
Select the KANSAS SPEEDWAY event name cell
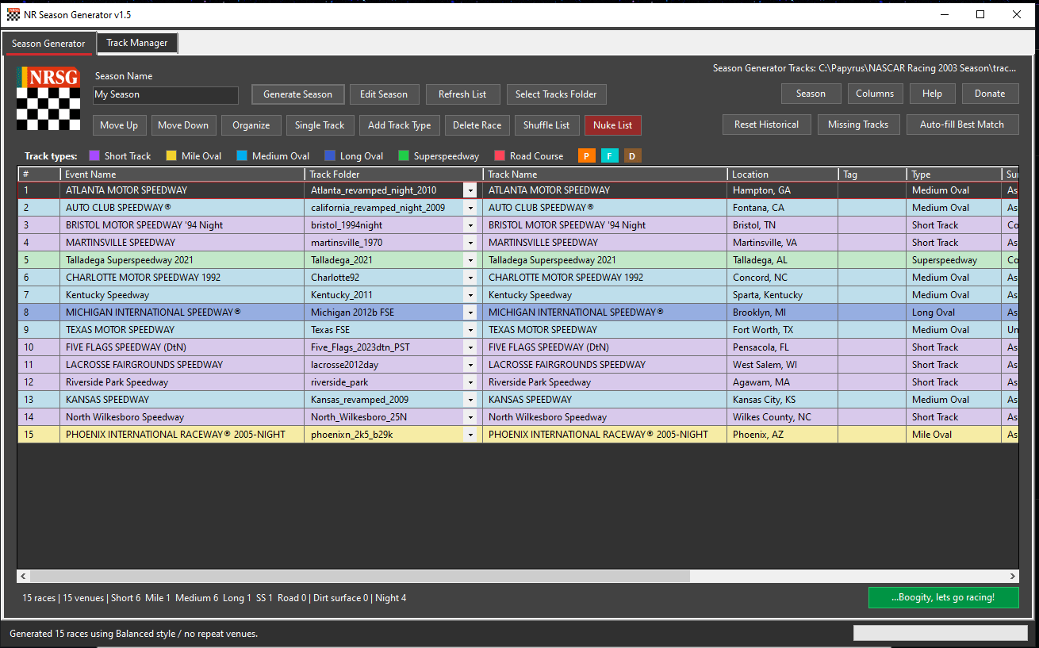click(x=182, y=400)
